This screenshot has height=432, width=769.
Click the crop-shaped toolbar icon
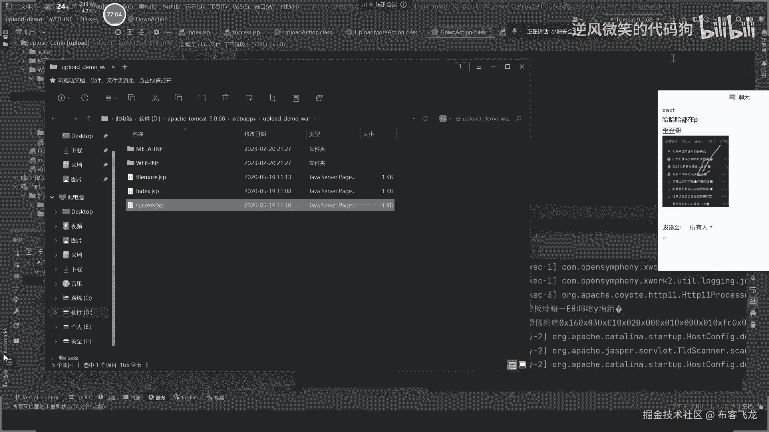(x=272, y=98)
